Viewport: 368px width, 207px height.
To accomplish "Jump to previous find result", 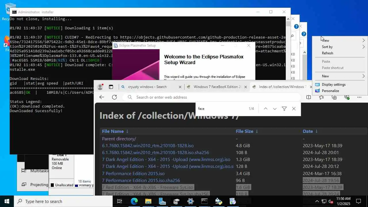I will point(266,109).
